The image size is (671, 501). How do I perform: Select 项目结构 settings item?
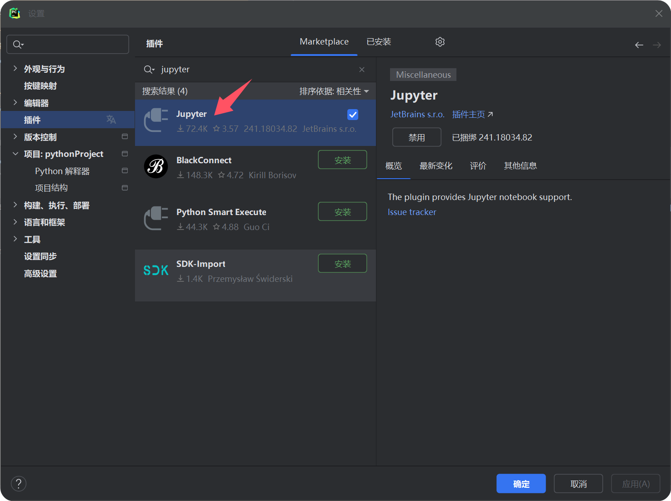[x=51, y=188]
